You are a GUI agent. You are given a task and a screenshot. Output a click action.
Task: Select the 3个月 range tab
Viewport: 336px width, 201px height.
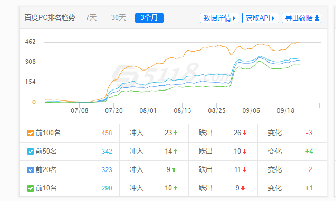149,18
